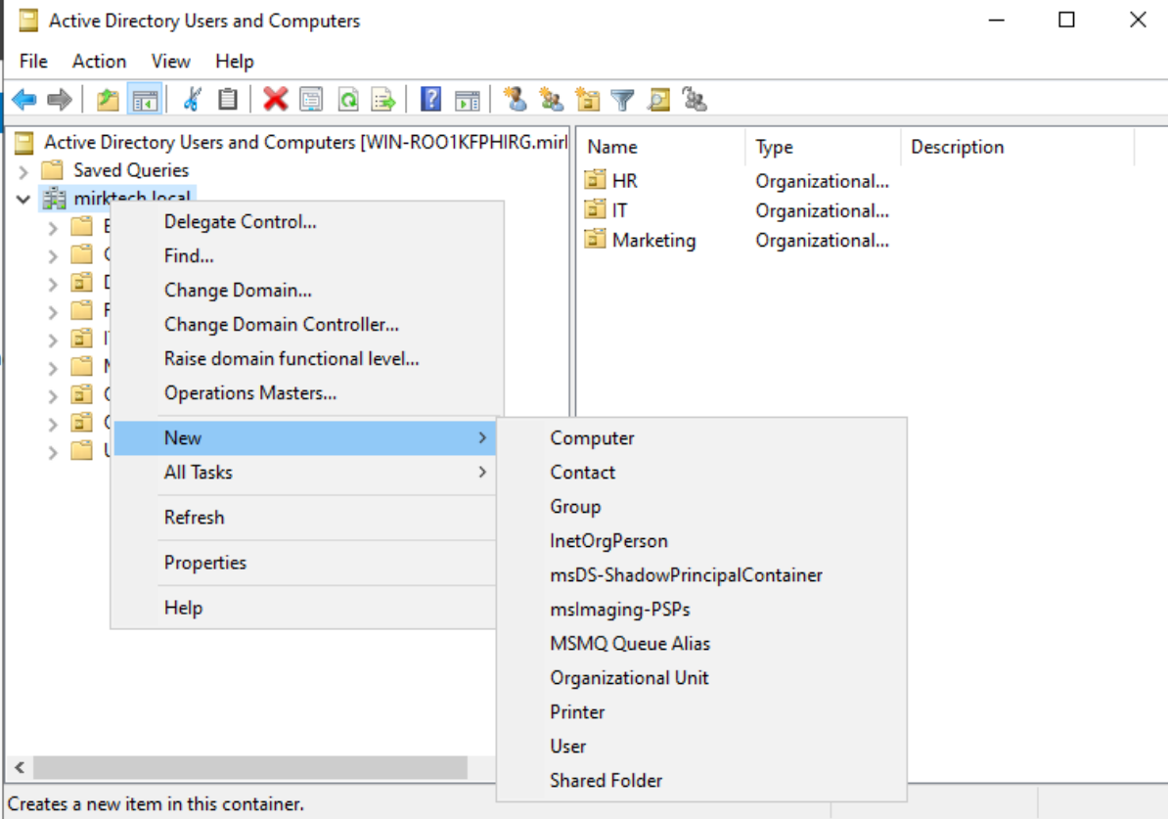Click the Find objects magnifier icon

pos(658,99)
